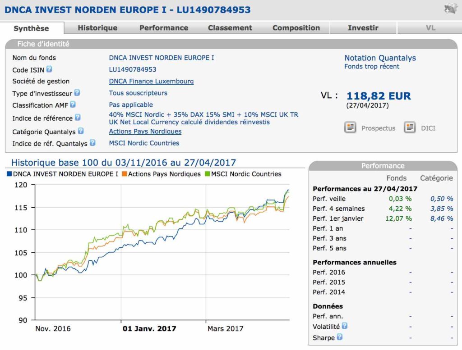Click the DICI text link
The width and height of the screenshot is (462, 350).
(x=428, y=128)
